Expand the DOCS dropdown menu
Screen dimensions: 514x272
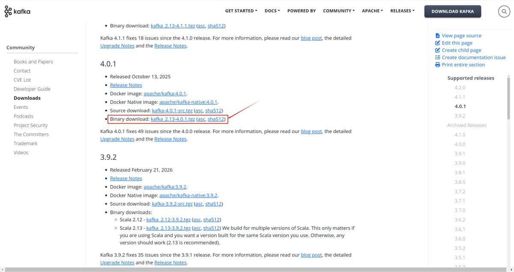(272, 11)
